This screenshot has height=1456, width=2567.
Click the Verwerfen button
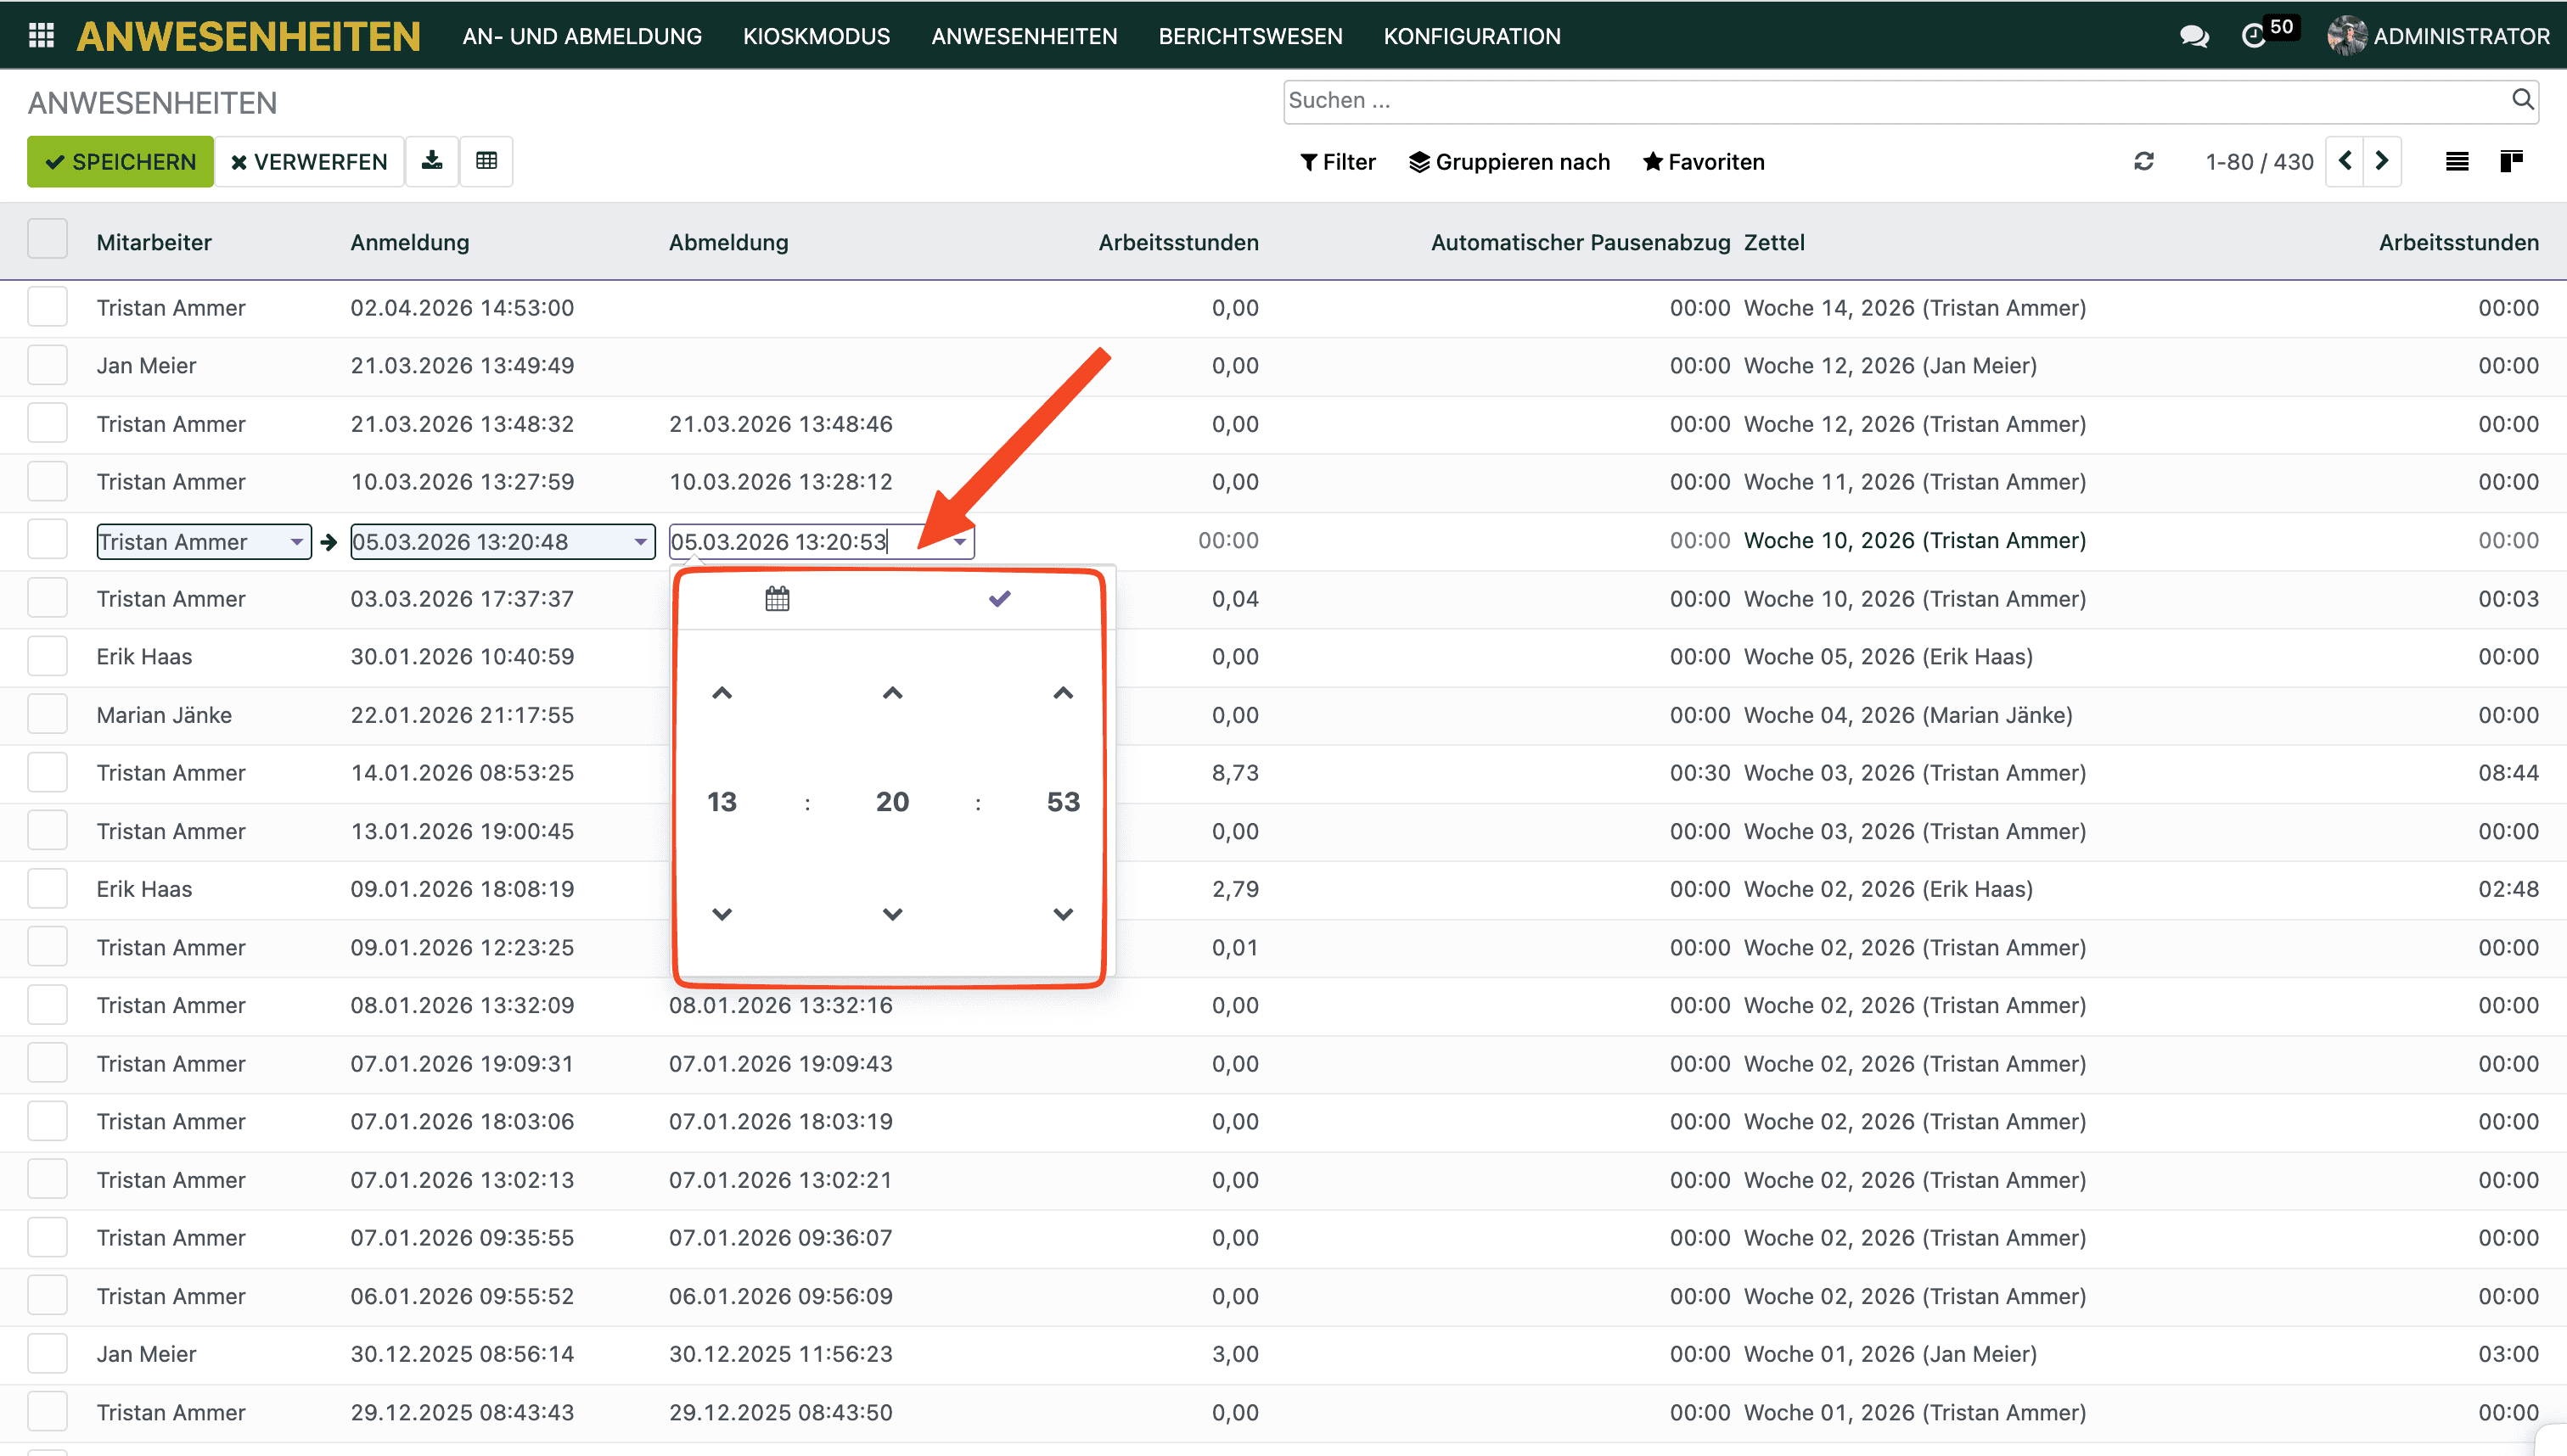pos(309,162)
